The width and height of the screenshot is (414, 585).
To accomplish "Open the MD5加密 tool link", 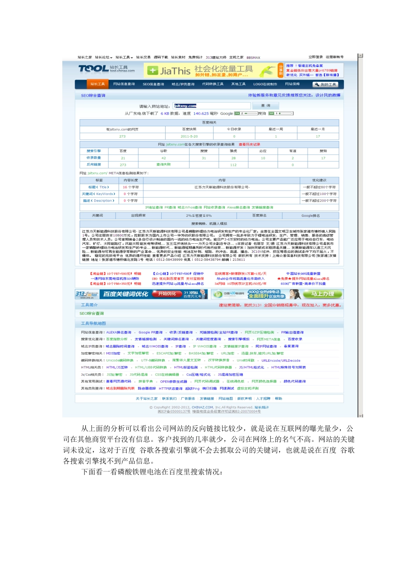I will pos(113,353).
